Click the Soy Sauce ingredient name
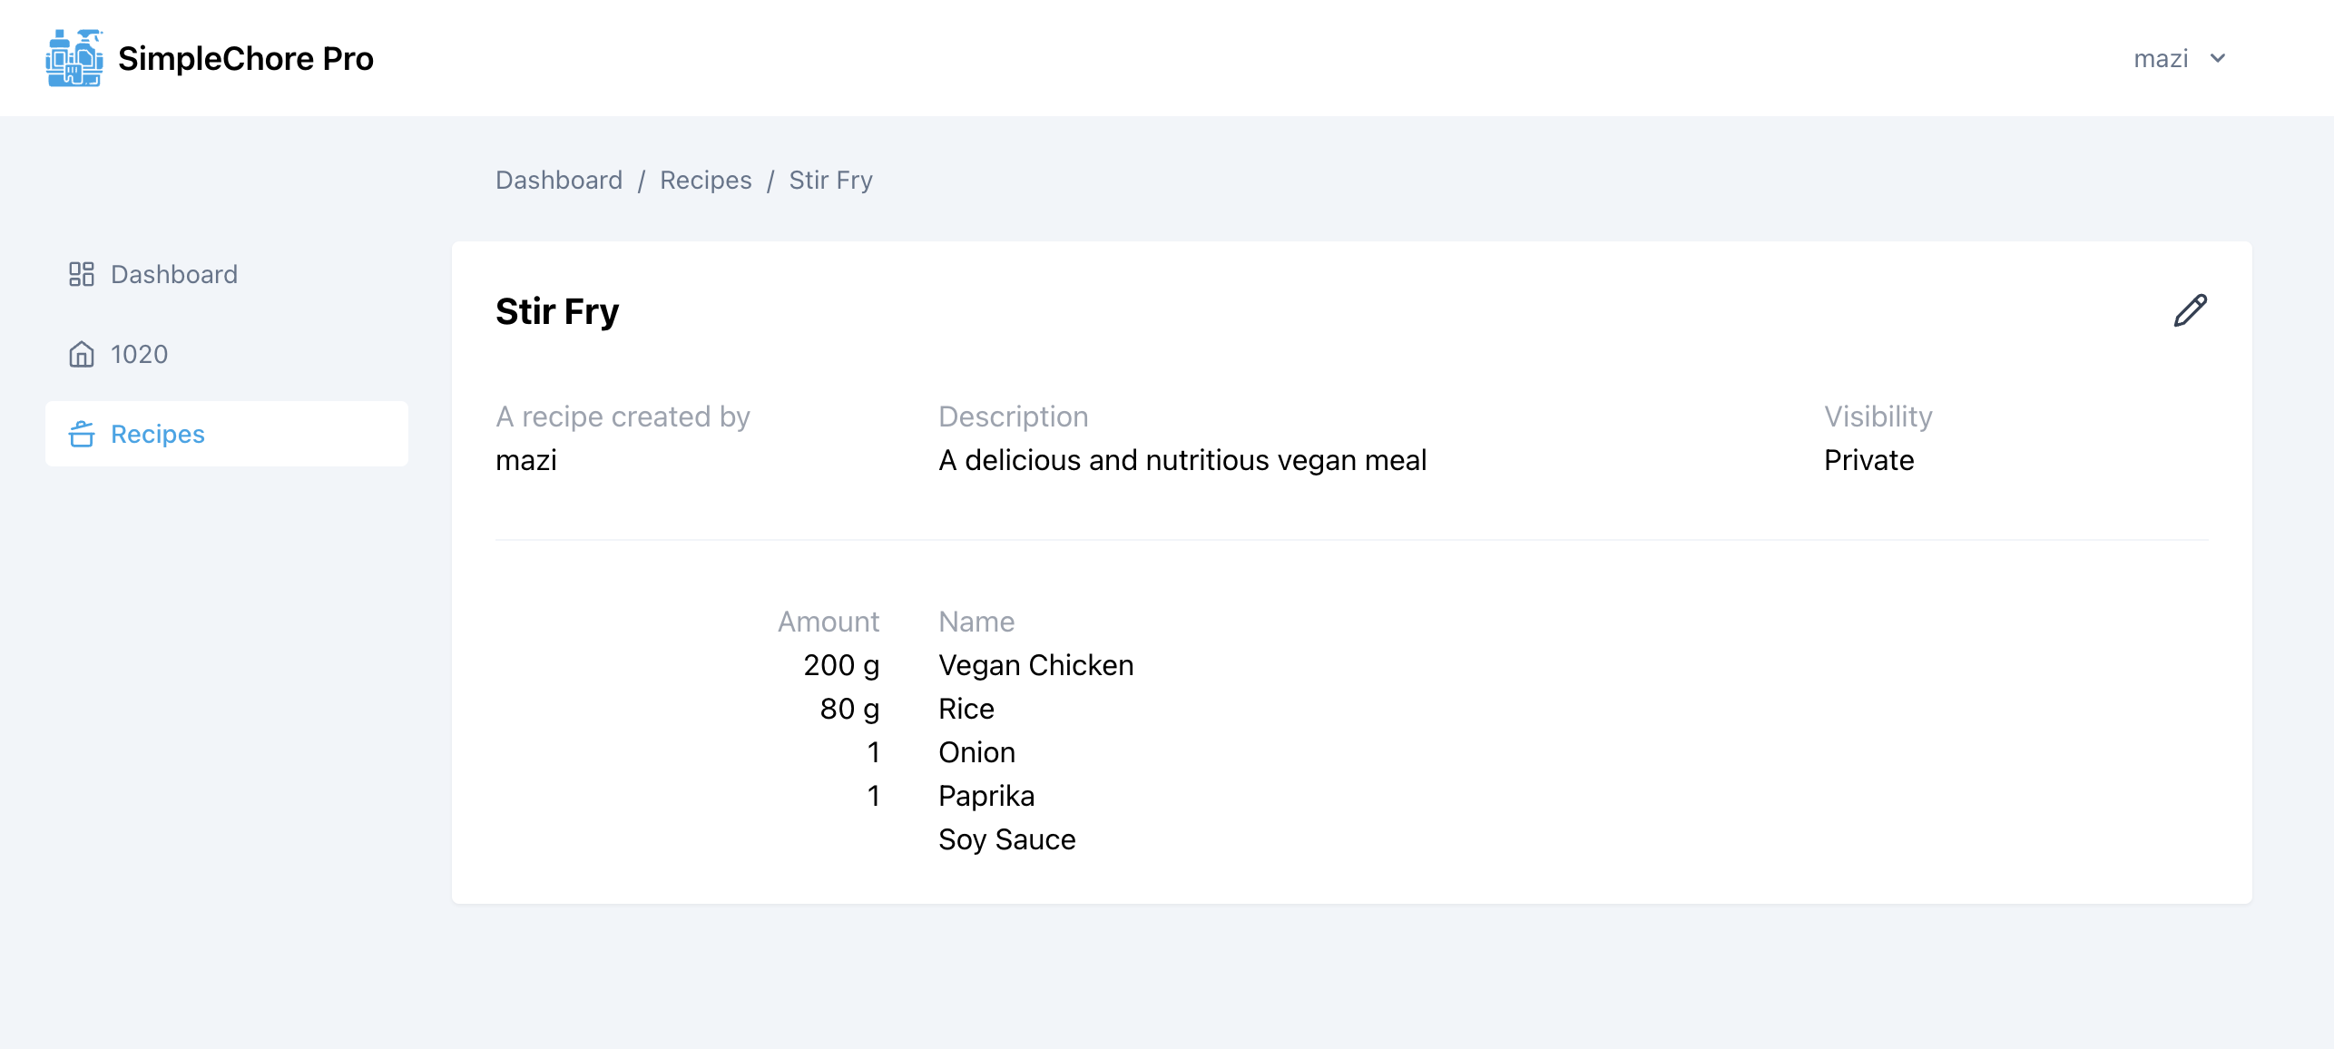 click(x=1007, y=839)
